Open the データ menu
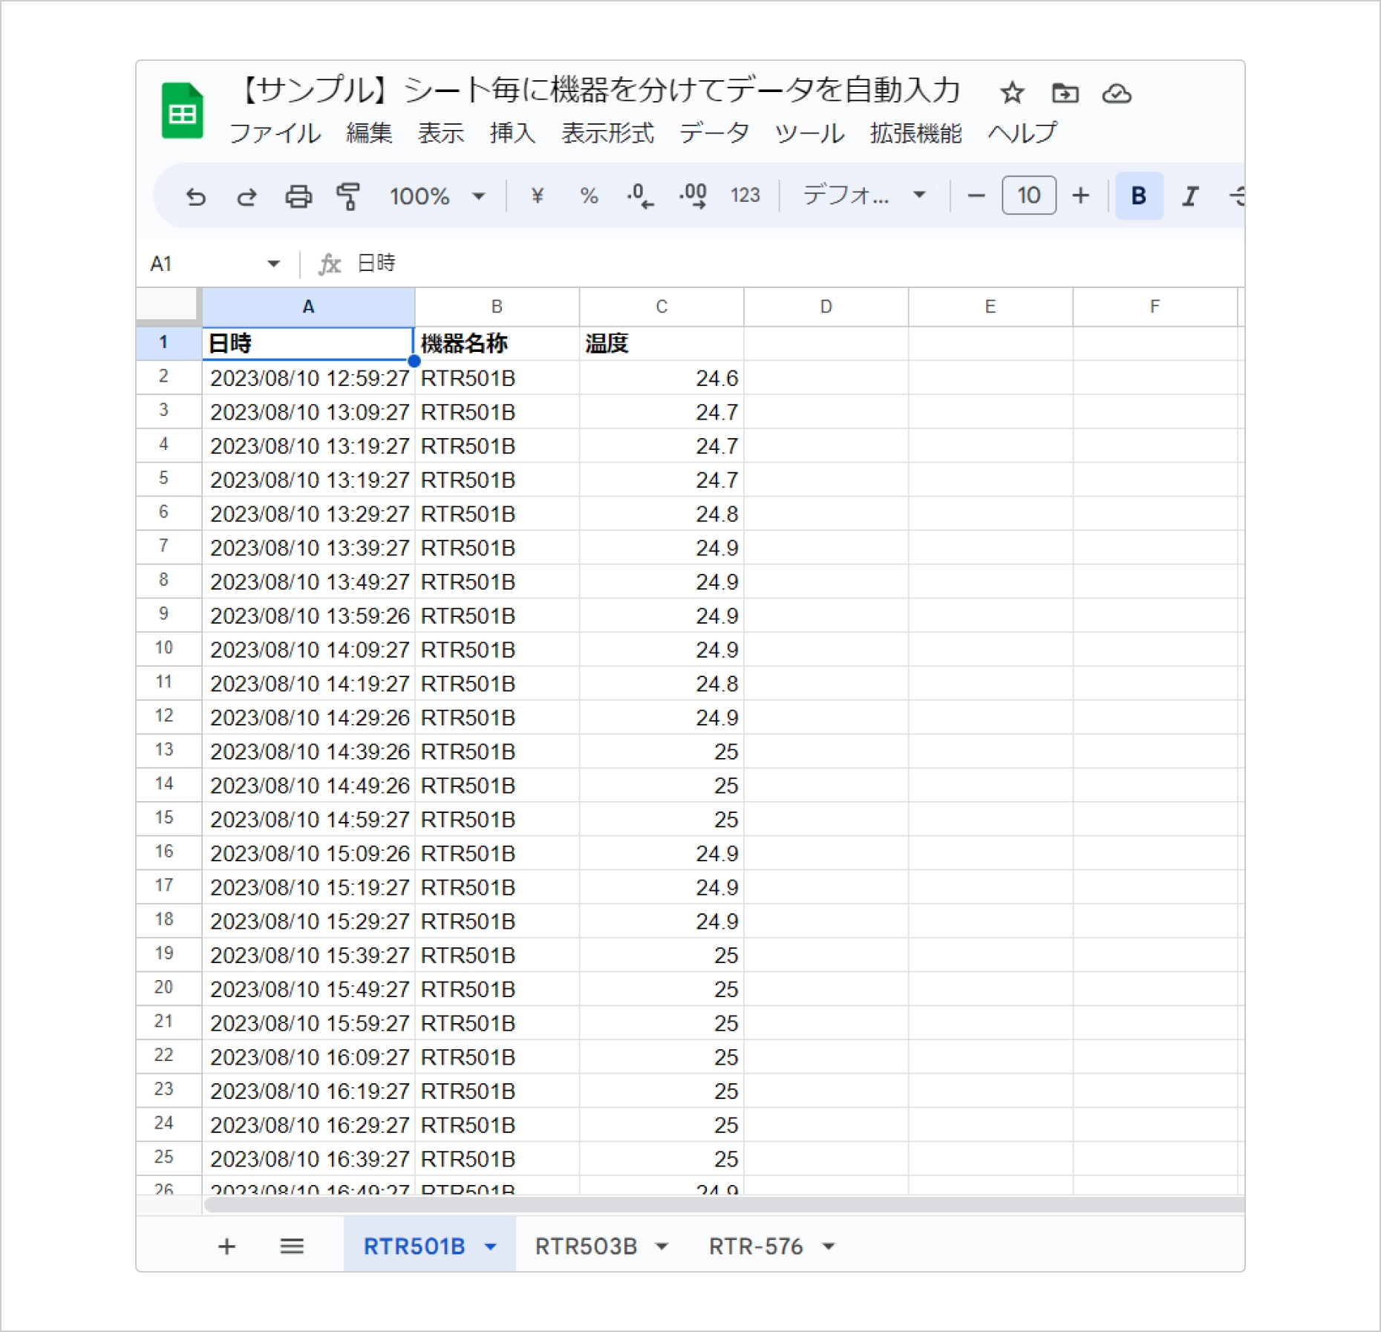Image resolution: width=1381 pixels, height=1332 pixels. [714, 134]
